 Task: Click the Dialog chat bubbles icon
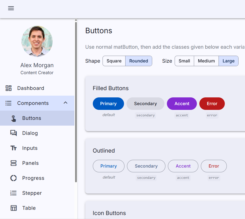[13, 133]
